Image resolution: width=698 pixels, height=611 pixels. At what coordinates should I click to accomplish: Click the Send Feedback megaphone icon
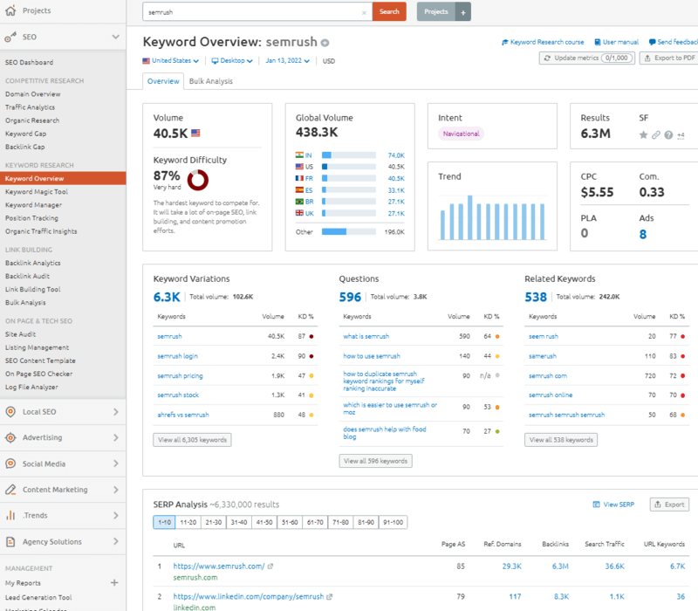(653, 42)
